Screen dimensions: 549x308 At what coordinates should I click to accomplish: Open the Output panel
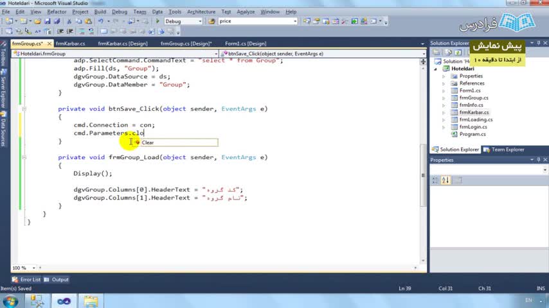tap(57, 280)
